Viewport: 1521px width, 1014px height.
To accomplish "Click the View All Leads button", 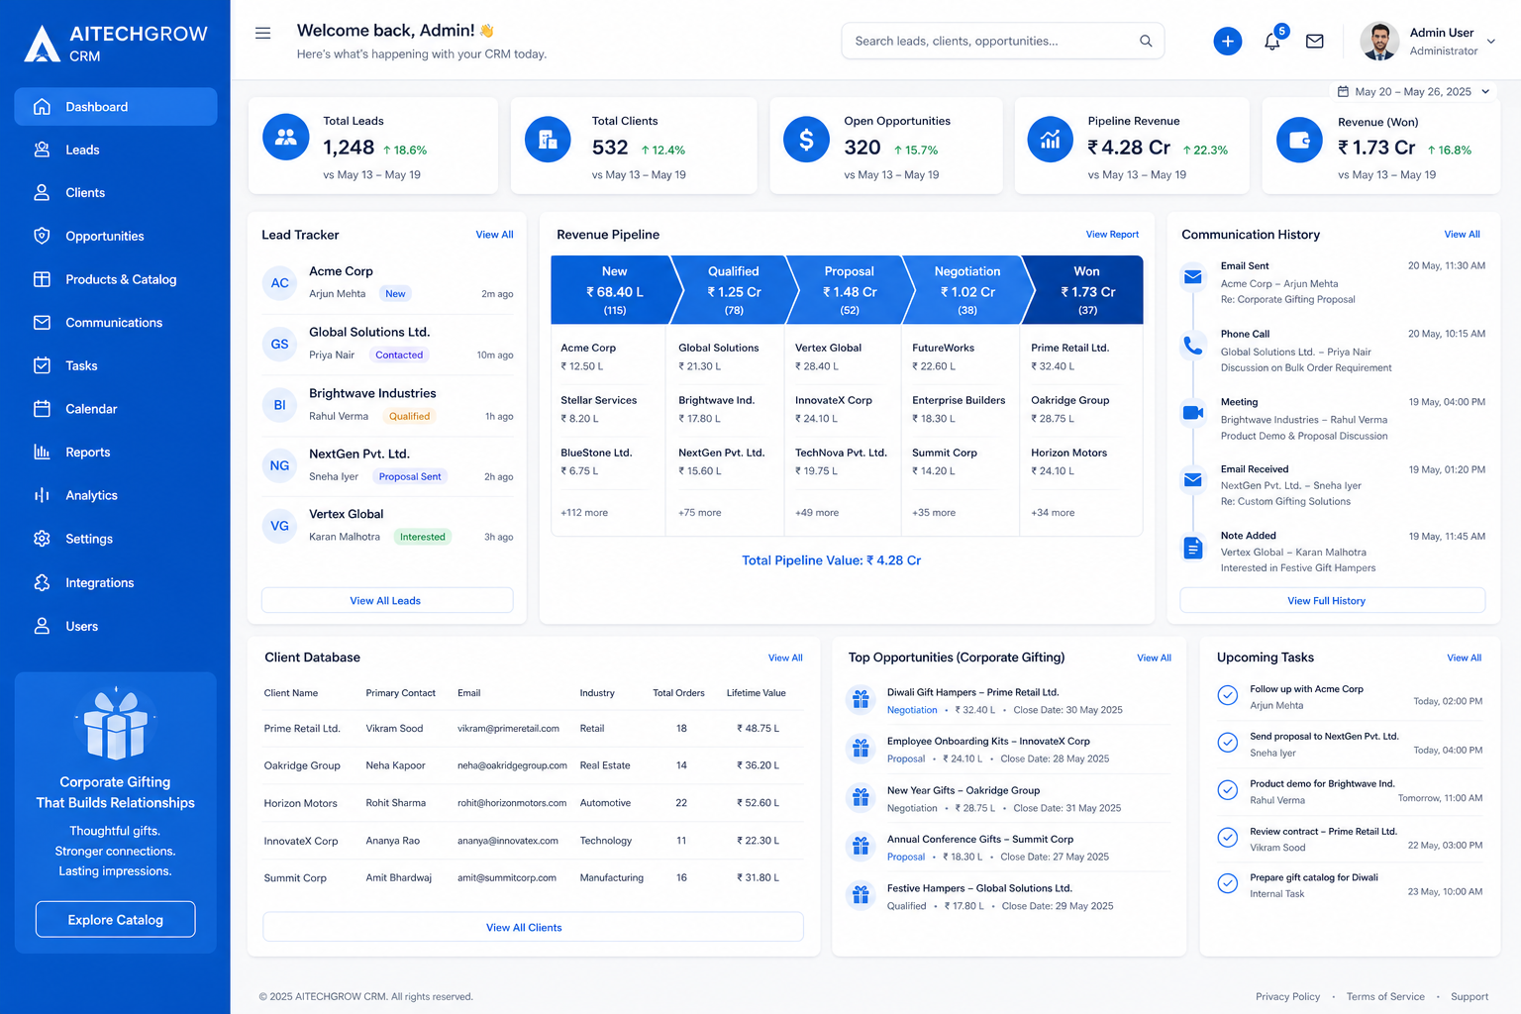I will (x=387, y=600).
